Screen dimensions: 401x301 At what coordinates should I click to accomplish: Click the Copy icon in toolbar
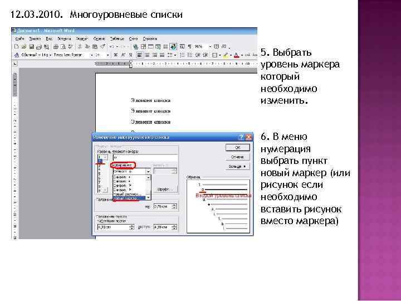[x=87, y=47]
